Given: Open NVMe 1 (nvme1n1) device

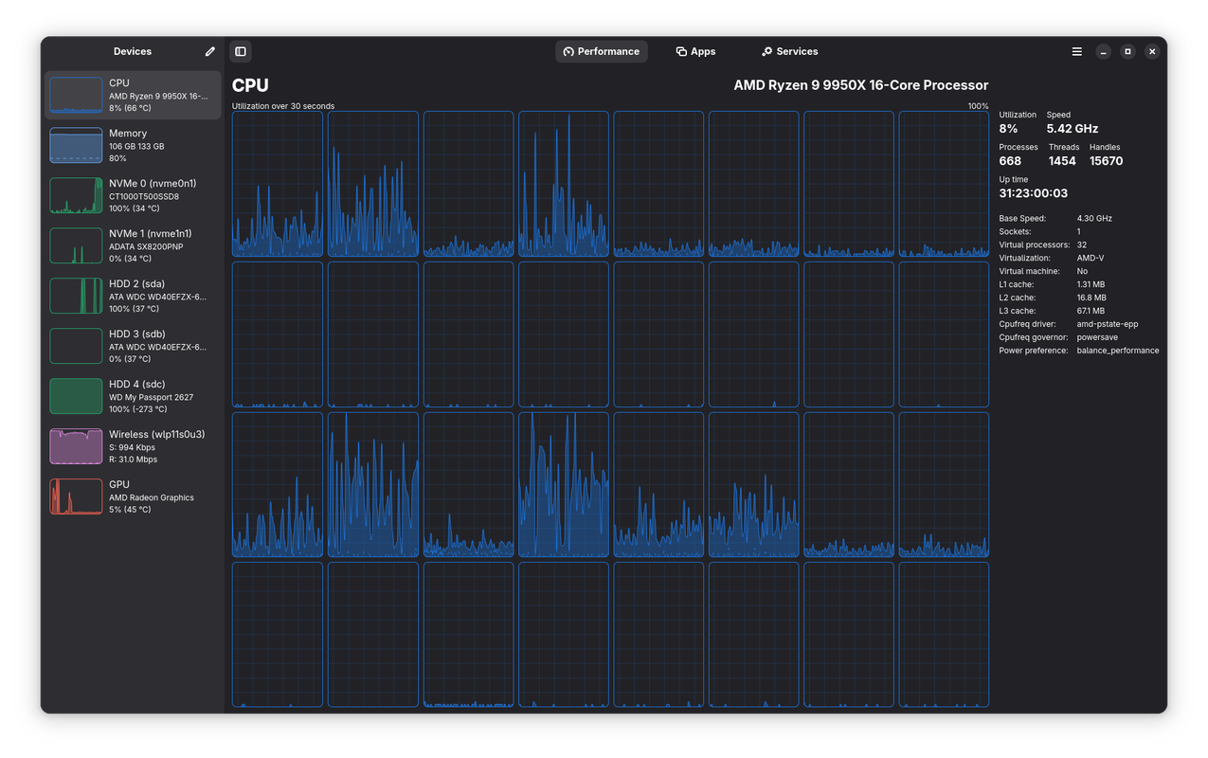Looking at the screenshot, I should coord(133,245).
